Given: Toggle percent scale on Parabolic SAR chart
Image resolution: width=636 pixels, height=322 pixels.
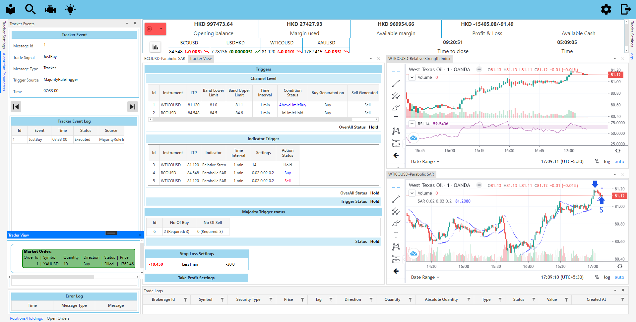Looking at the screenshot, I should [x=597, y=277].
